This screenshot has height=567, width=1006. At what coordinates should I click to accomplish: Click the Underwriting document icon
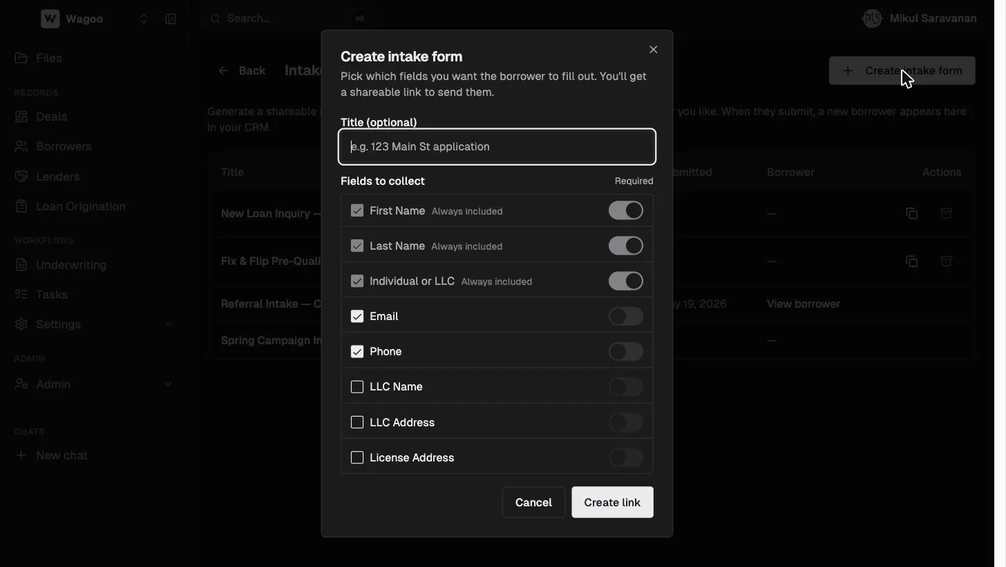[21, 265]
